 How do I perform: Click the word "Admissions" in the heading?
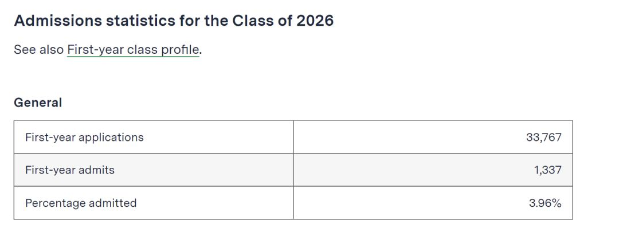57,21
